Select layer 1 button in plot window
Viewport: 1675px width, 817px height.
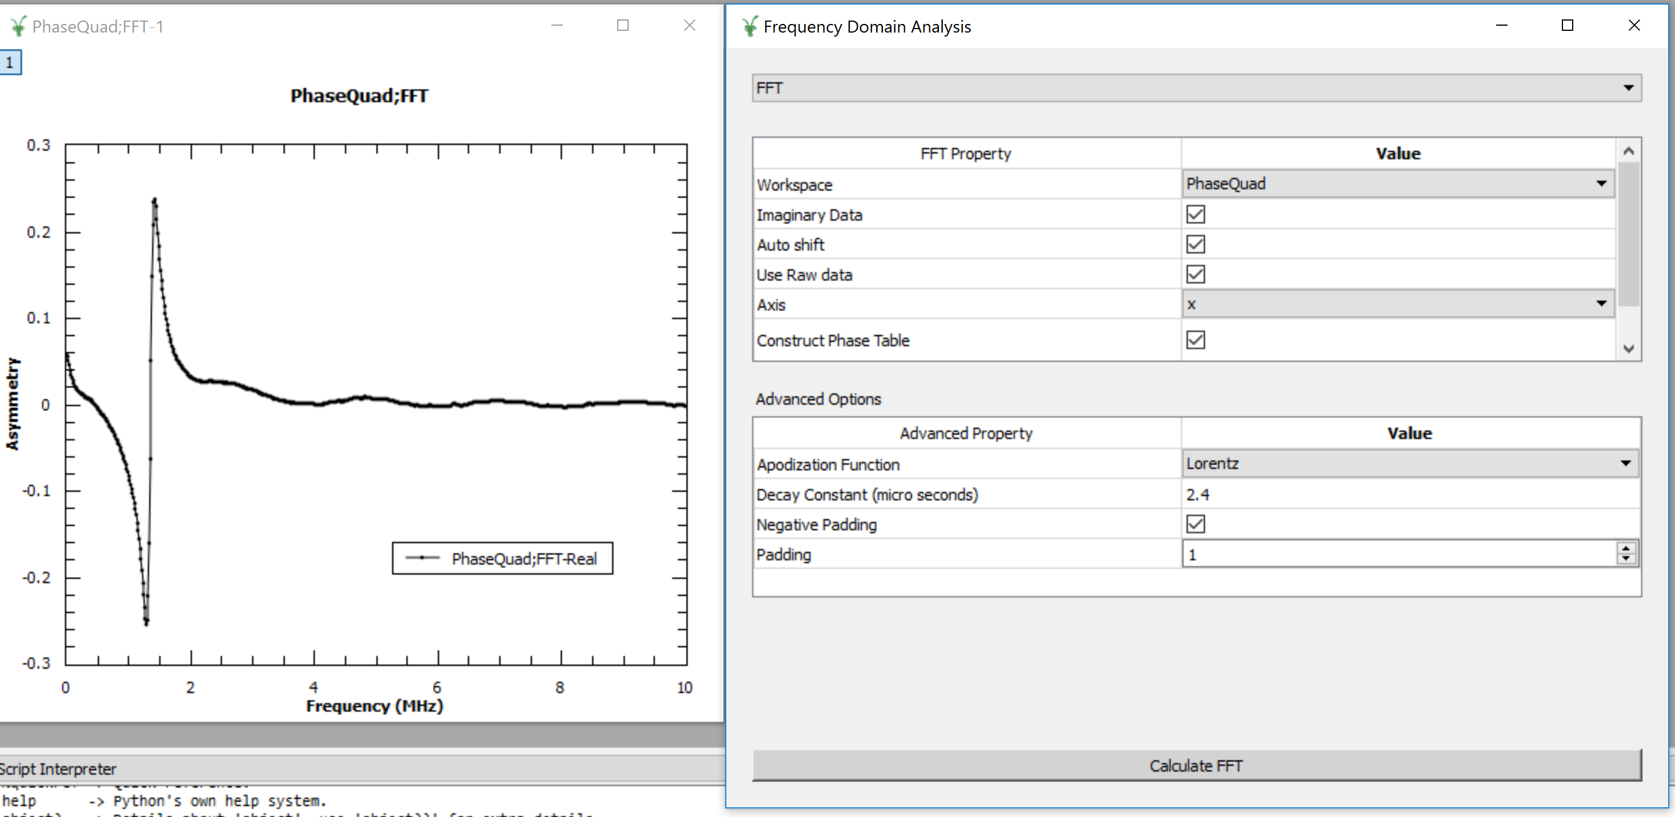pos(10,63)
